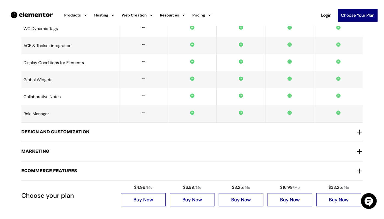Screen dimensions: 384x219
Task: Click the Role Manager row label
Action: [36, 114]
